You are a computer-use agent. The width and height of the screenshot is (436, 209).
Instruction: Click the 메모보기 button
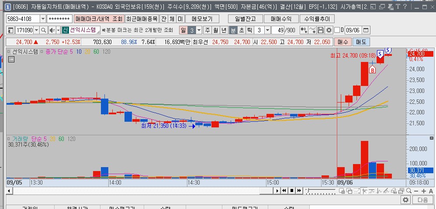pos(202,19)
